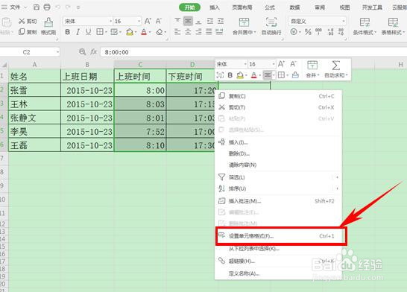This screenshot has height=292, width=407.
Task: Align text right in ribbon
Action: [x=198, y=32]
